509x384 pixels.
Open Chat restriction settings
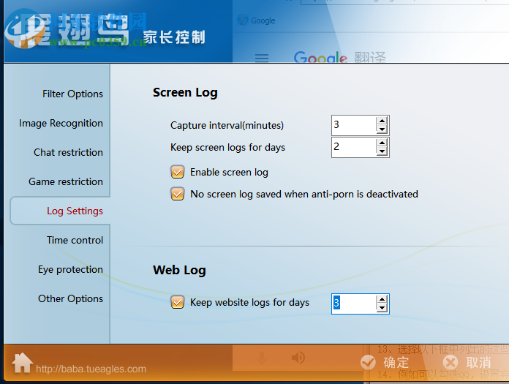pyautogui.click(x=68, y=152)
